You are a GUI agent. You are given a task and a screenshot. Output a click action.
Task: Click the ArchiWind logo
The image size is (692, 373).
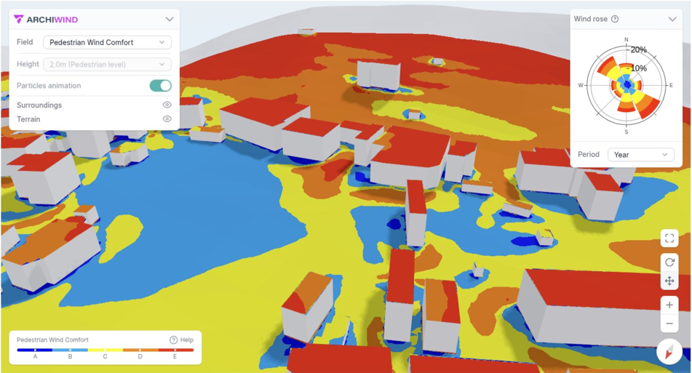click(47, 20)
